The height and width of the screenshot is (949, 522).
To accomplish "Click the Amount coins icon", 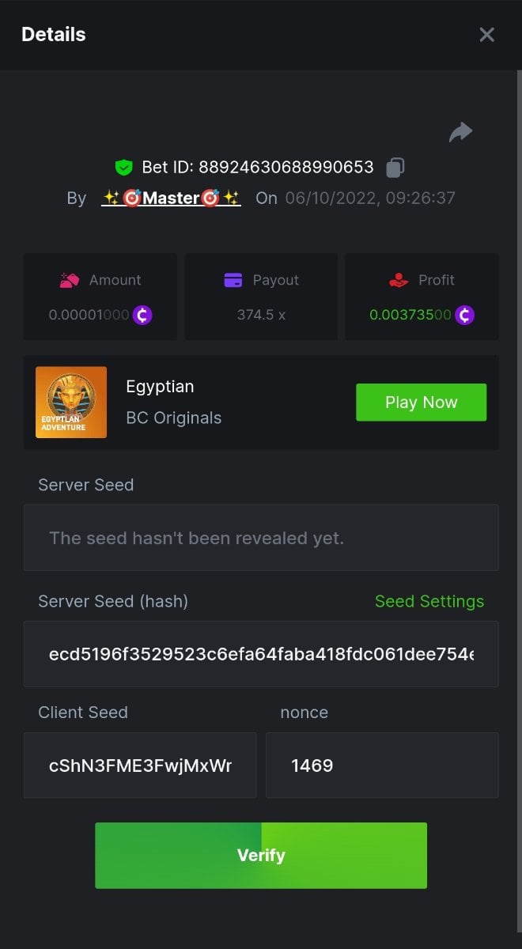I will pos(70,280).
